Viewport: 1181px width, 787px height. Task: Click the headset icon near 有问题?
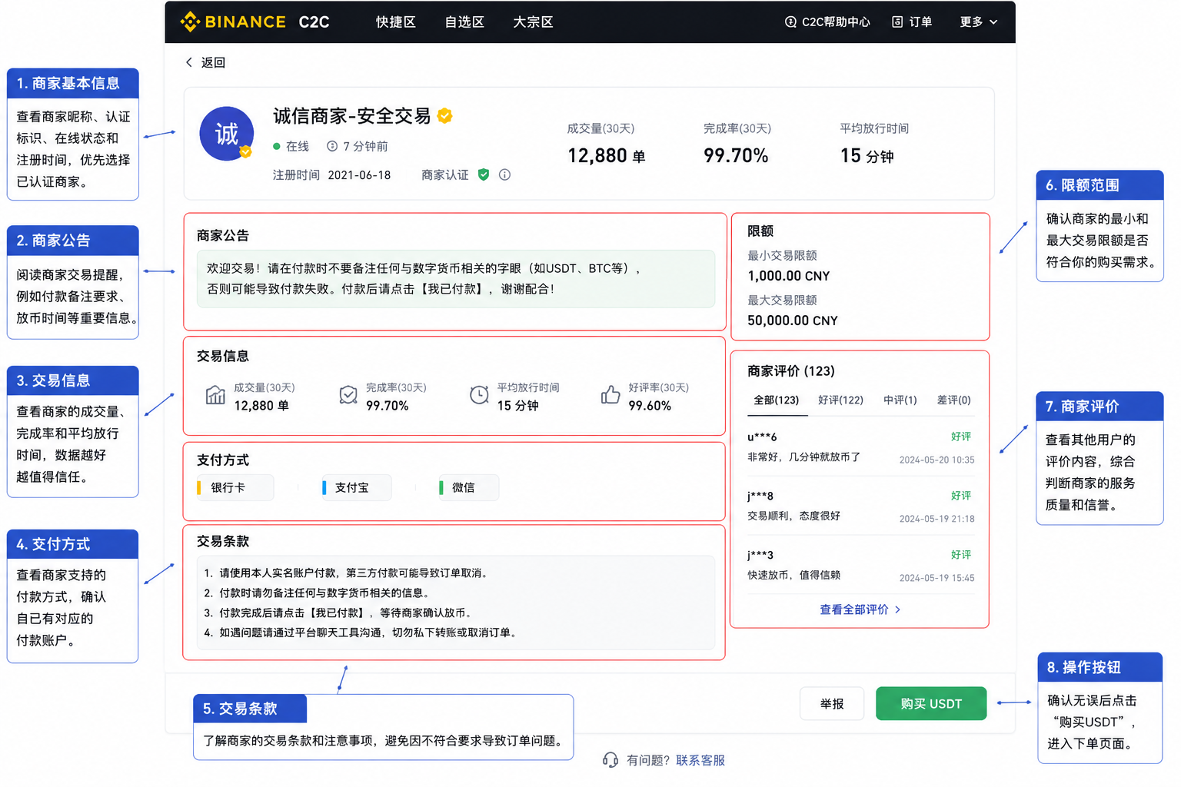tap(610, 760)
